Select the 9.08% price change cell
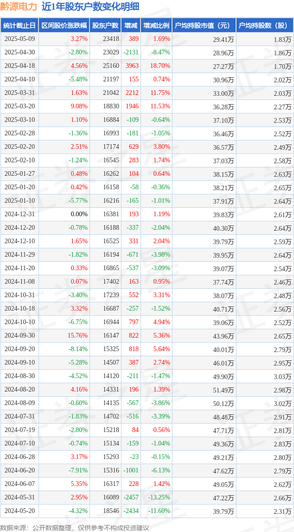 coord(80,106)
